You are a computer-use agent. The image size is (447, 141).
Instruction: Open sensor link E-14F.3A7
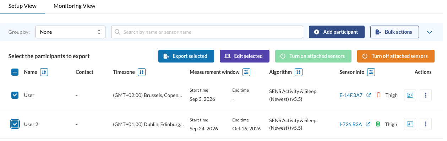pos(351,95)
